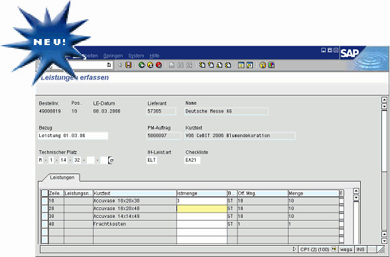Image resolution: width=390 pixels, height=257 pixels.
Task: Click the main window vertical scrollbar track
Action: 384,170
